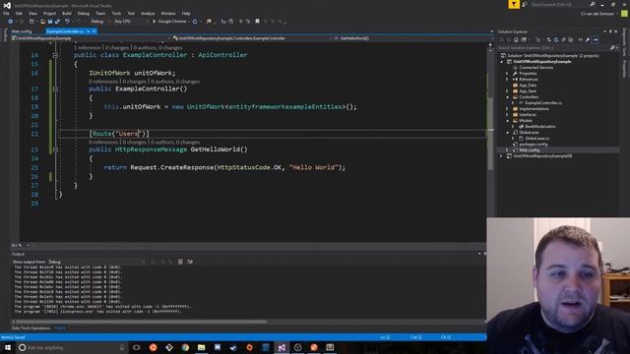Click the notifications flag icon
The width and height of the screenshot is (630, 354).
514,4
